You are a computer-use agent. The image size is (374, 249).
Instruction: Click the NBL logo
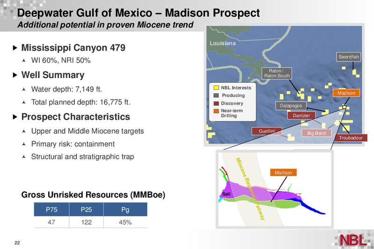(353, 240)
